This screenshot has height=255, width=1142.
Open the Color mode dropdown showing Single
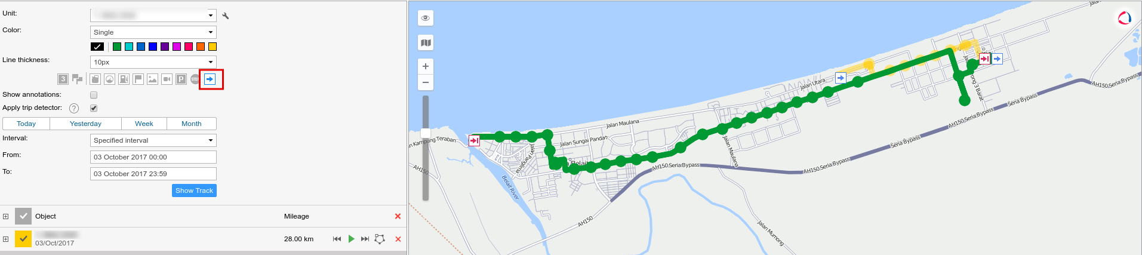[x=153, y=32]
